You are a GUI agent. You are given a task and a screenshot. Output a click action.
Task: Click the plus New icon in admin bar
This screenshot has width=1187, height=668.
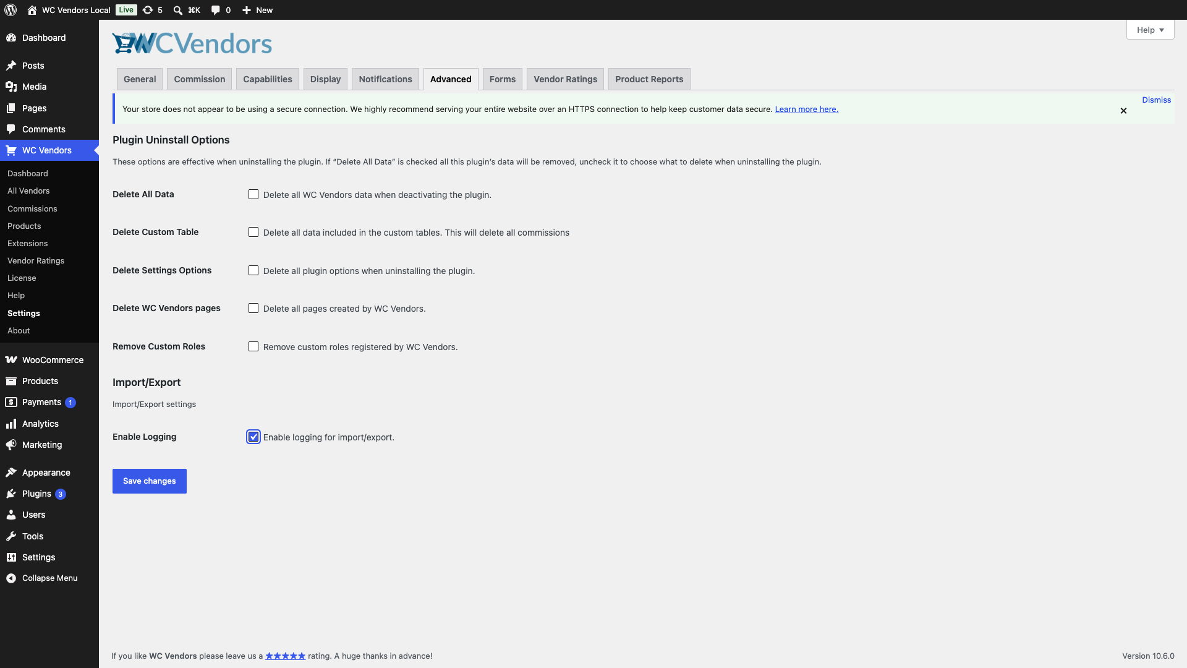click(246, 10)
